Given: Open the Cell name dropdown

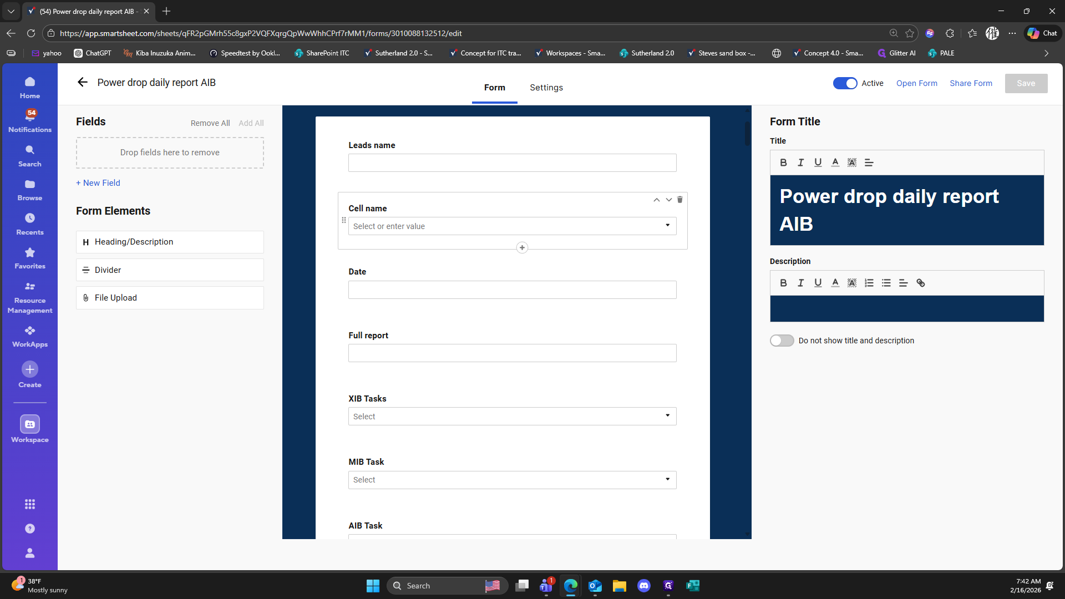Looking at the screenshot, I should [x=667, y=226].
